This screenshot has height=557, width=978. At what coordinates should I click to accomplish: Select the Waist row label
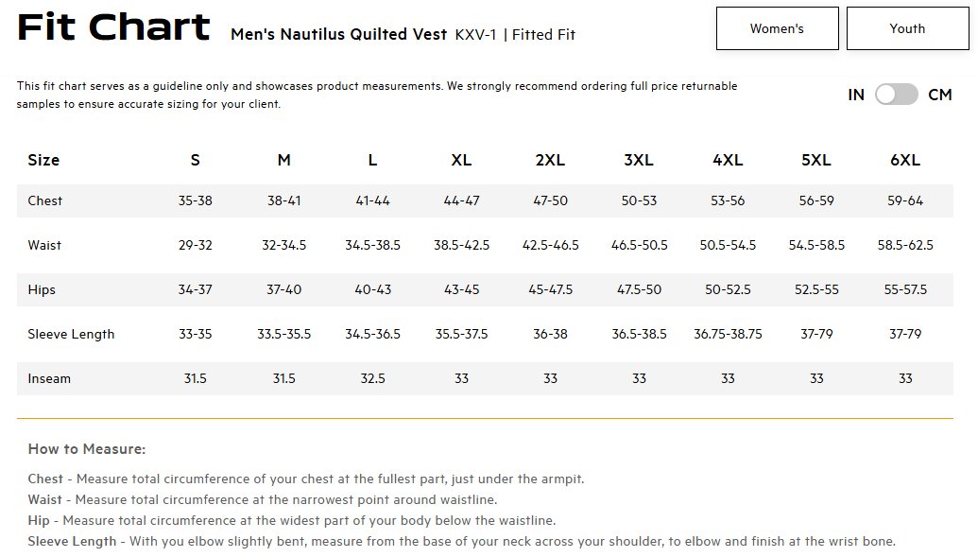44,245
